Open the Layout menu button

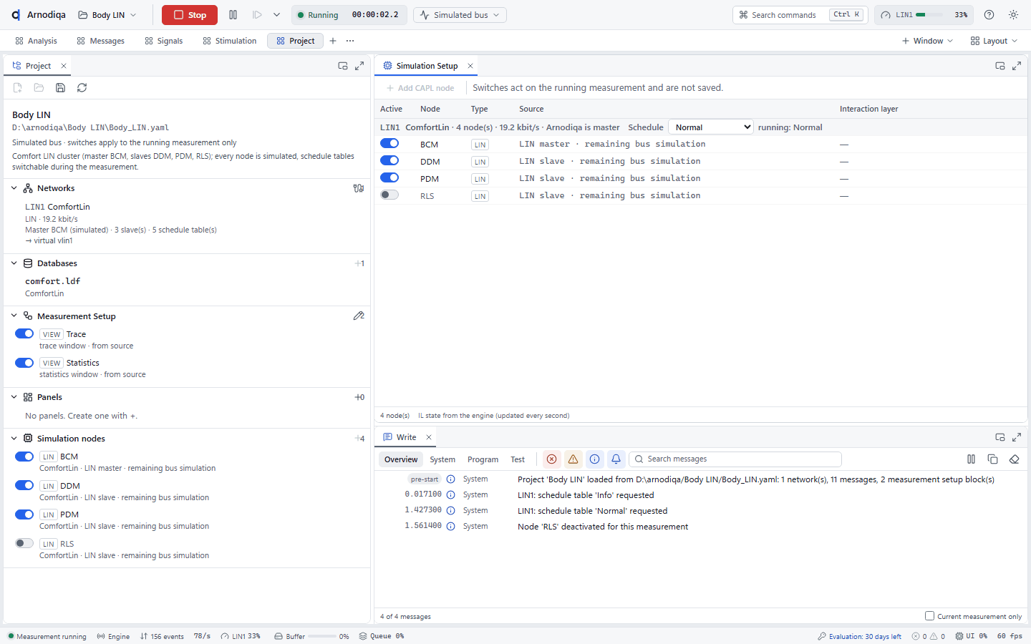994,41
